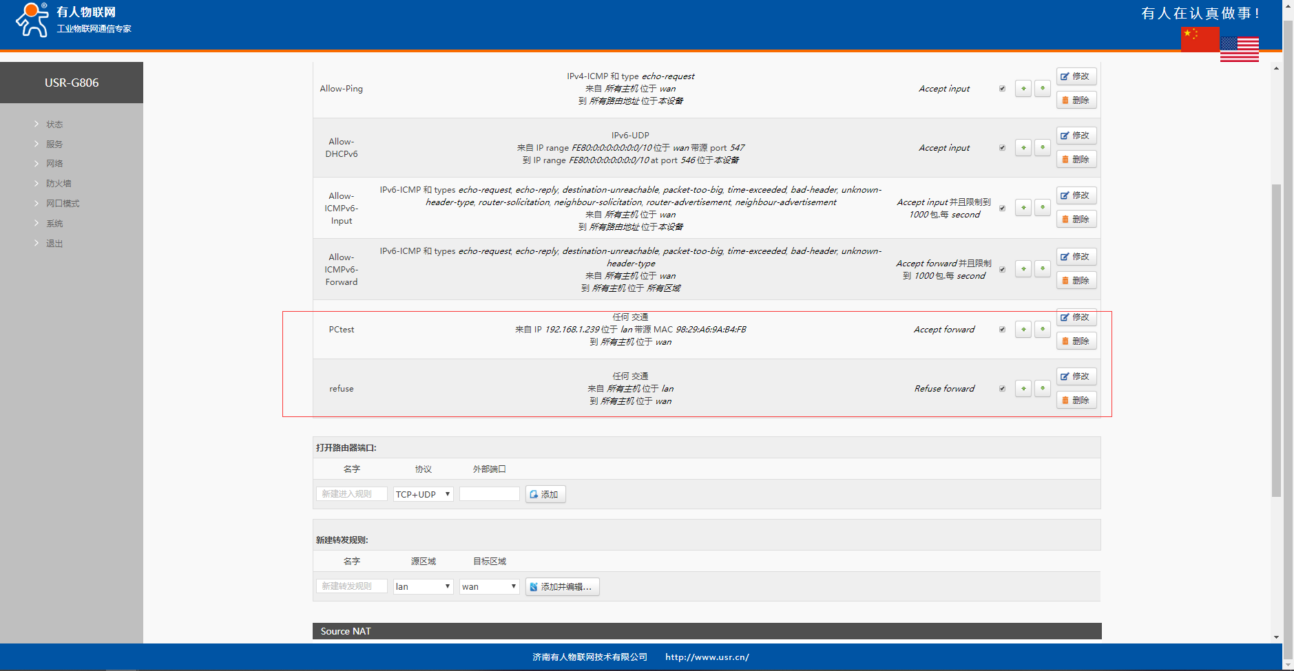1294x671 pixels.
Task: Open the wan destination zone dropdown
Action: tap(489, 586)
